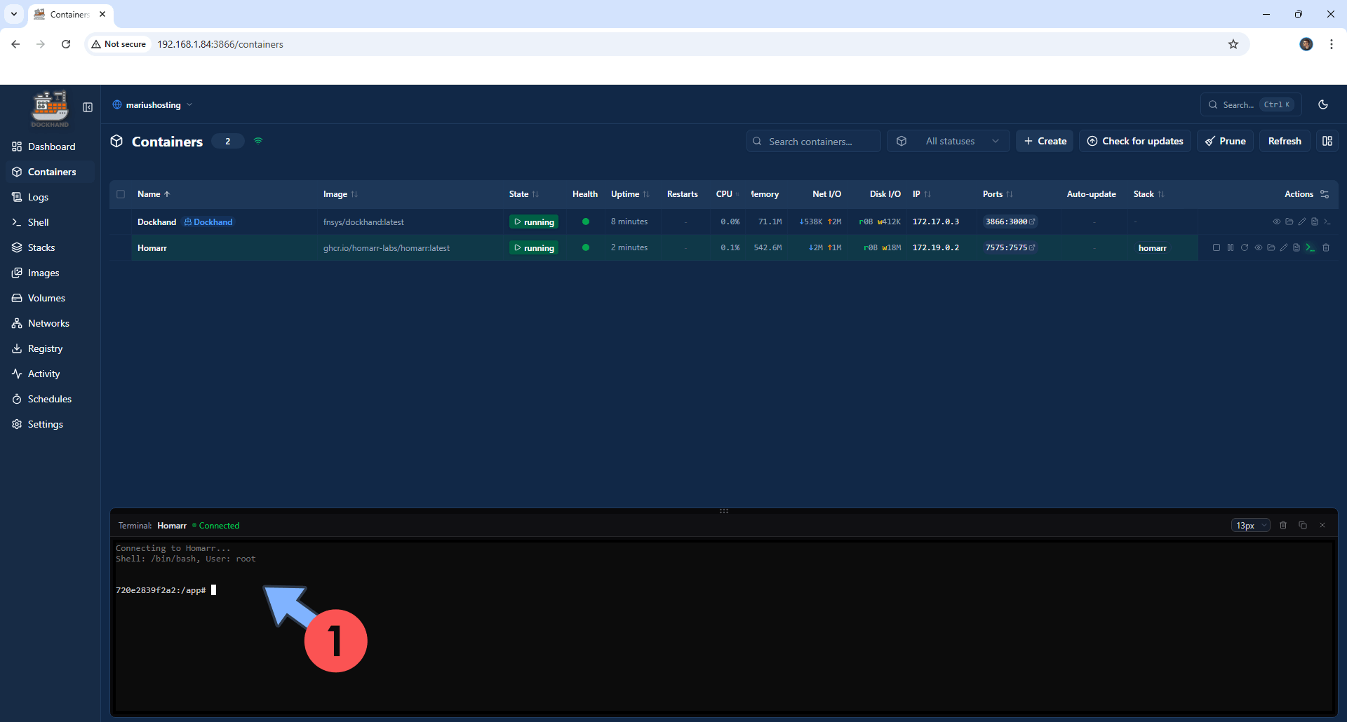Open terminal icon for Dockhand container
1347x722 pixels.
click(1327, 222)
